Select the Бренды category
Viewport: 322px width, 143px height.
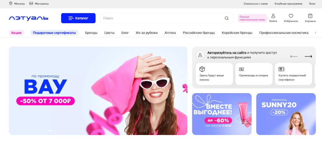(x=91, y=33)
